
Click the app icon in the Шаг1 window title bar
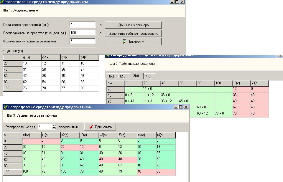pyautogui.click(x=2, y=2)
